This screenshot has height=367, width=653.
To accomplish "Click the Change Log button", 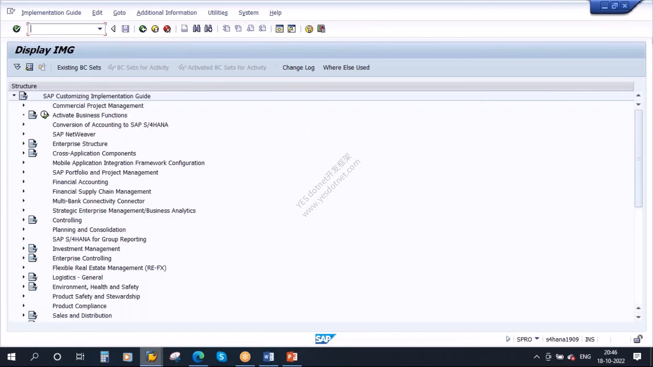I will click(298, 67).
